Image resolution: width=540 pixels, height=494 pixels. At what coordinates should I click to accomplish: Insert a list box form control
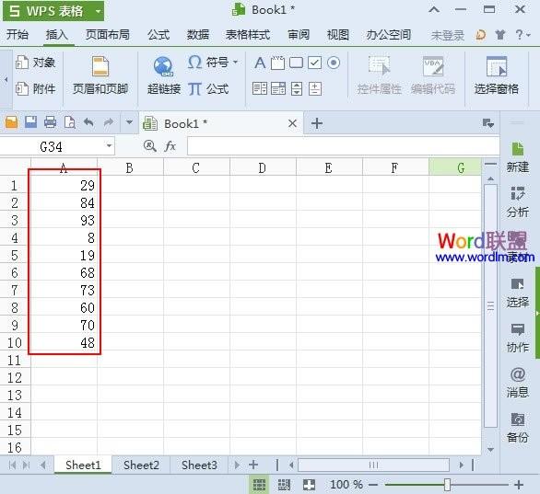[260, 88]
